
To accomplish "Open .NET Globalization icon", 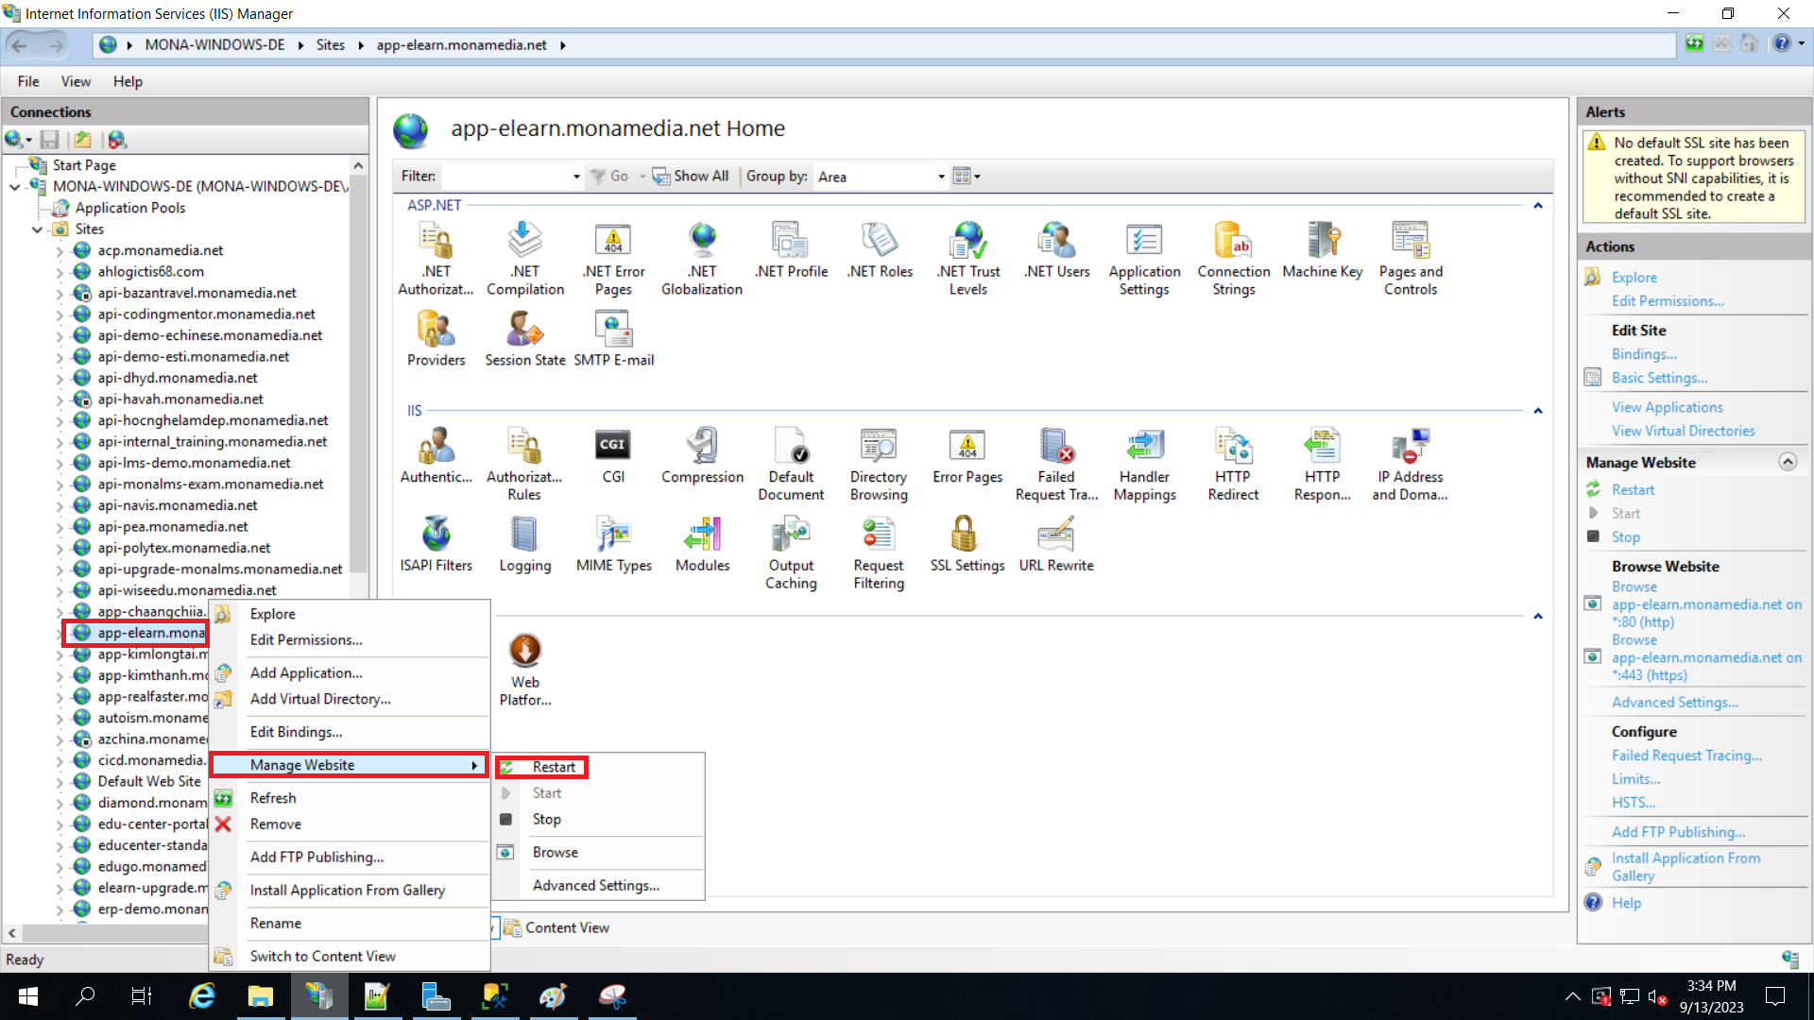I will click(x=702, y=259).
